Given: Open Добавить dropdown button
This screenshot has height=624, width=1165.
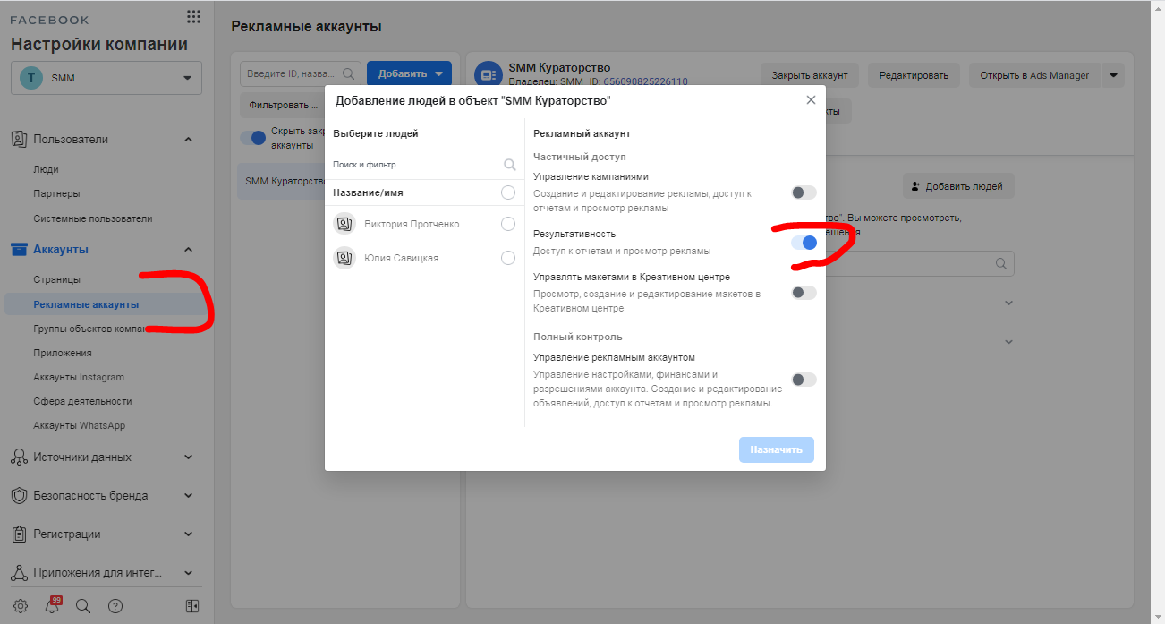Looking at the screenshot, I should click(x=409, y=74).
